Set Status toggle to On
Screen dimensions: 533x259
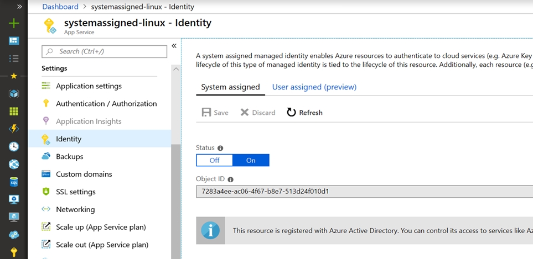point(251,160)
